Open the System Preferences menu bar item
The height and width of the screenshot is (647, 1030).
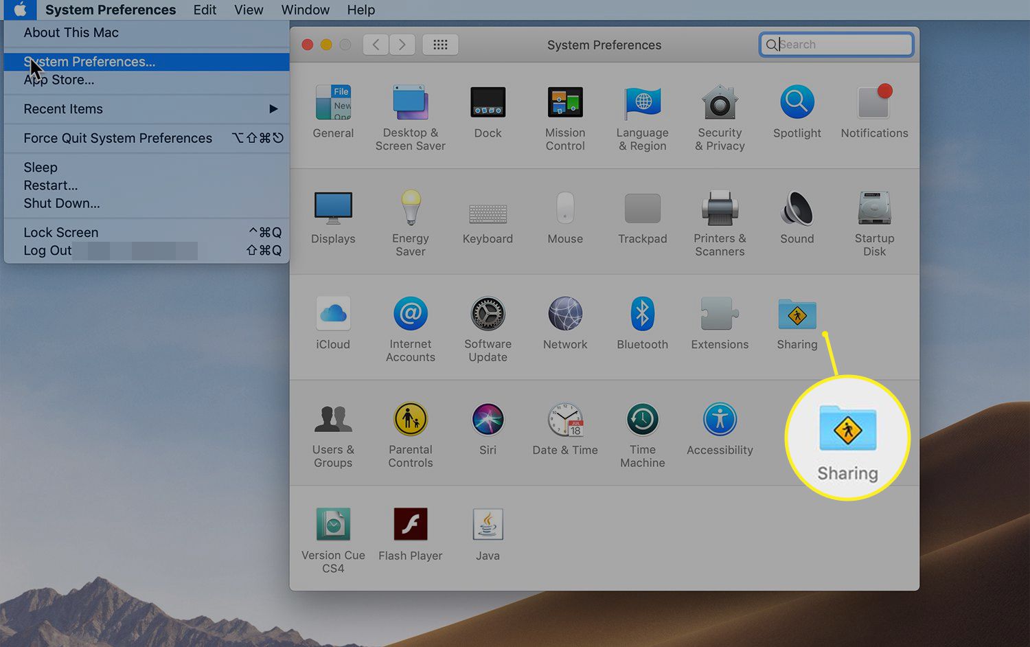coord(111,10)
